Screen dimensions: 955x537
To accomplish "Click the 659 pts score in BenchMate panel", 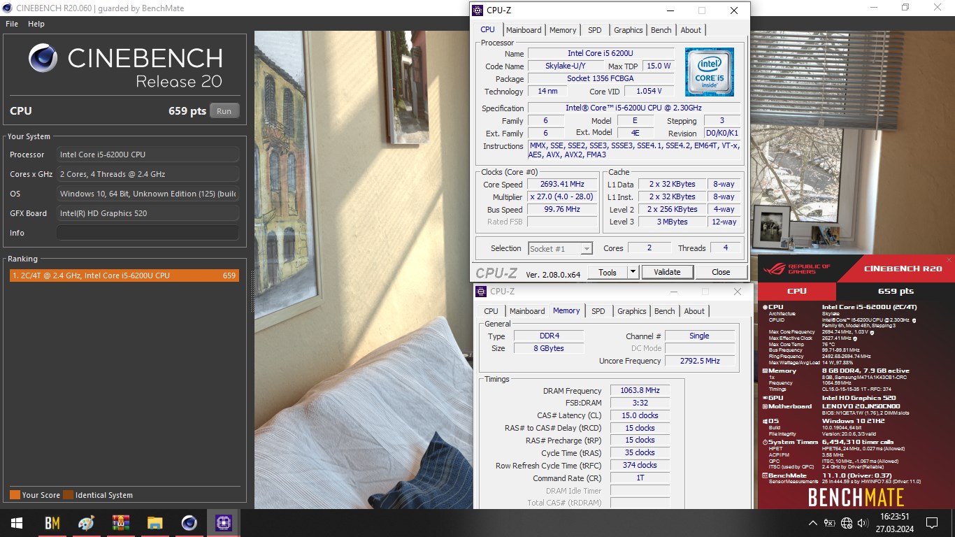I will click(896, 291).
